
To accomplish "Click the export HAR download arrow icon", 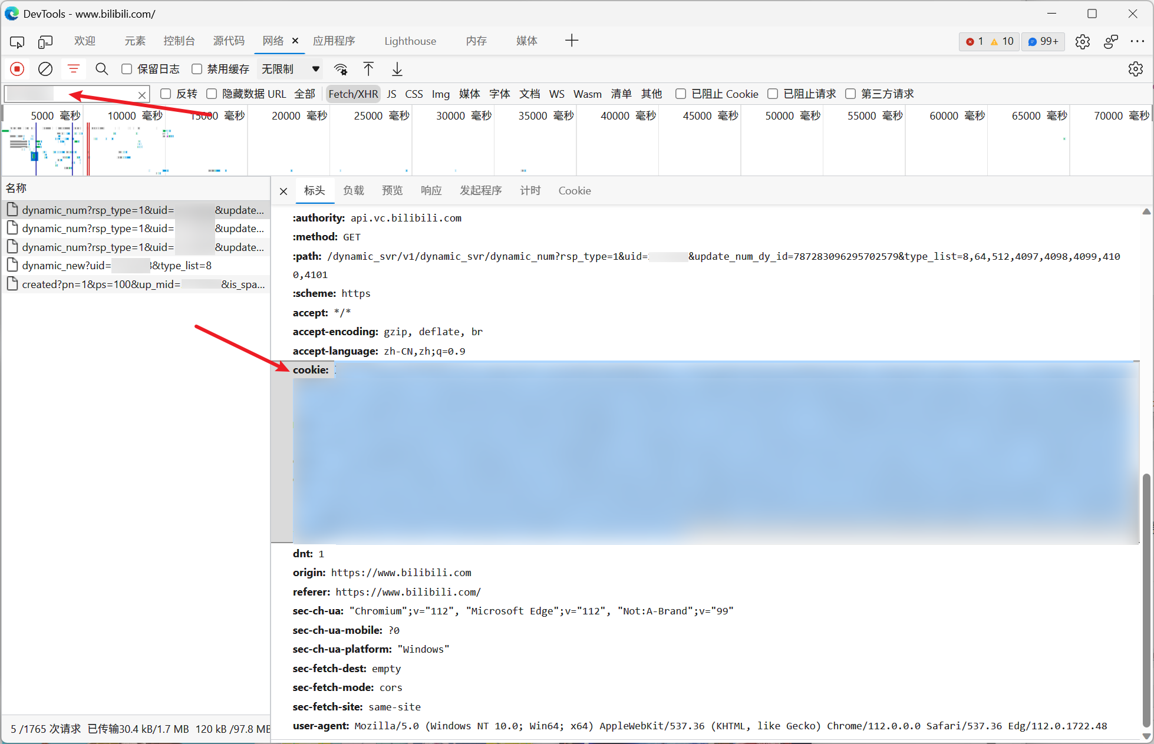I will (x=397, y=69).
